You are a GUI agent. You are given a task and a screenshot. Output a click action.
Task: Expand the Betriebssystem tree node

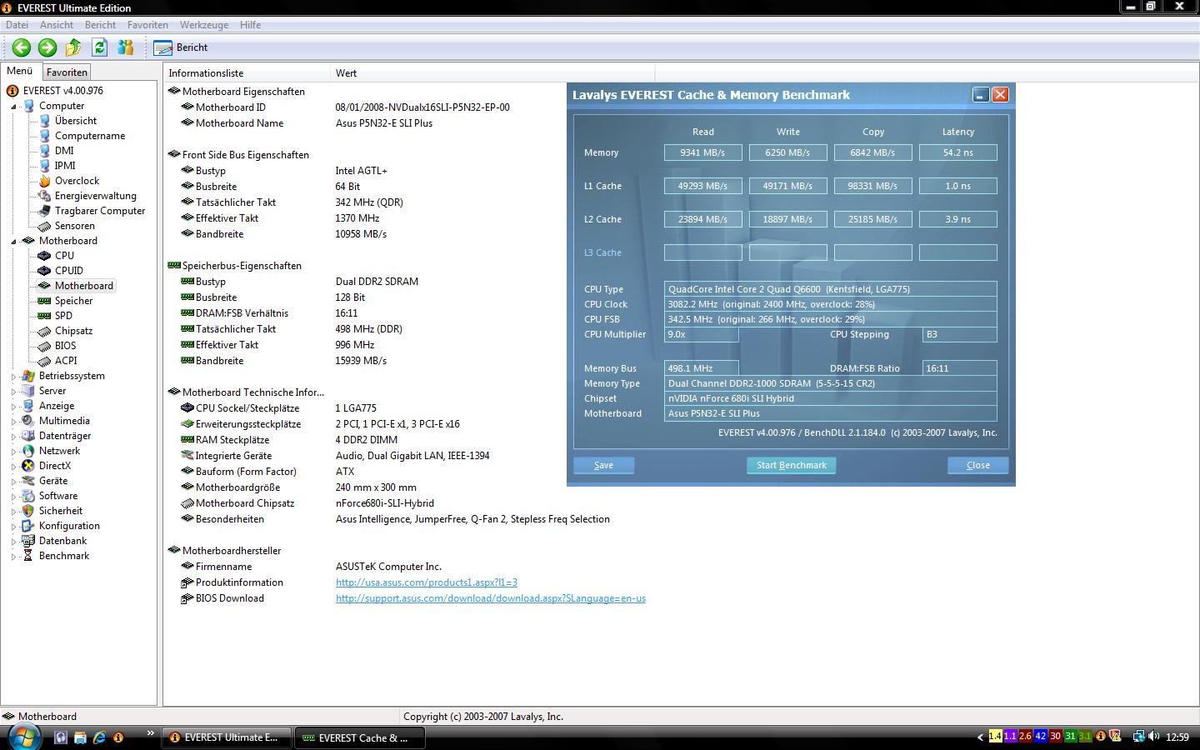point(13,377)
